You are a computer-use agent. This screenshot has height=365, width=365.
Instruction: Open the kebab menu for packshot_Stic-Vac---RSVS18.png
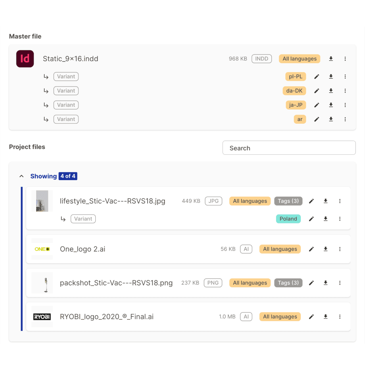[x=340, y=283]
